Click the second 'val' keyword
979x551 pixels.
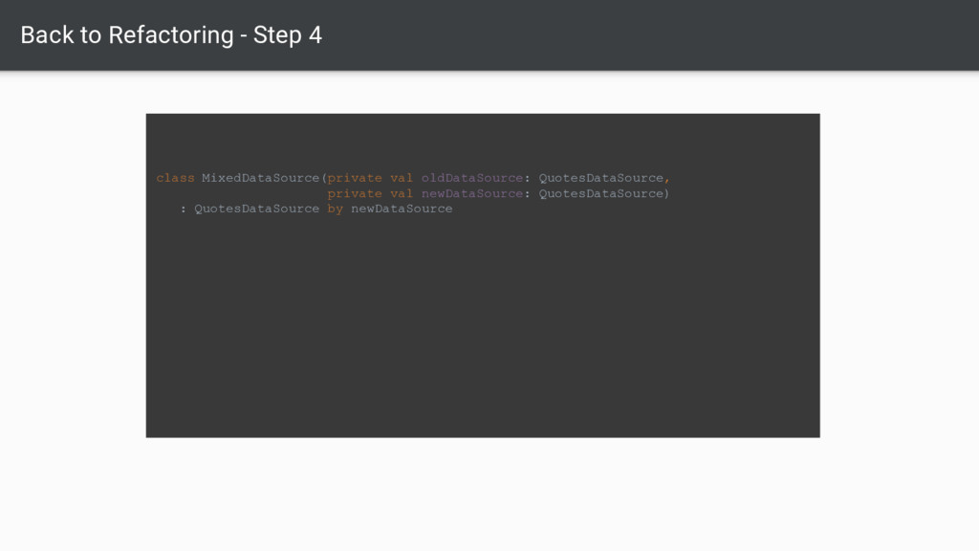402,193
